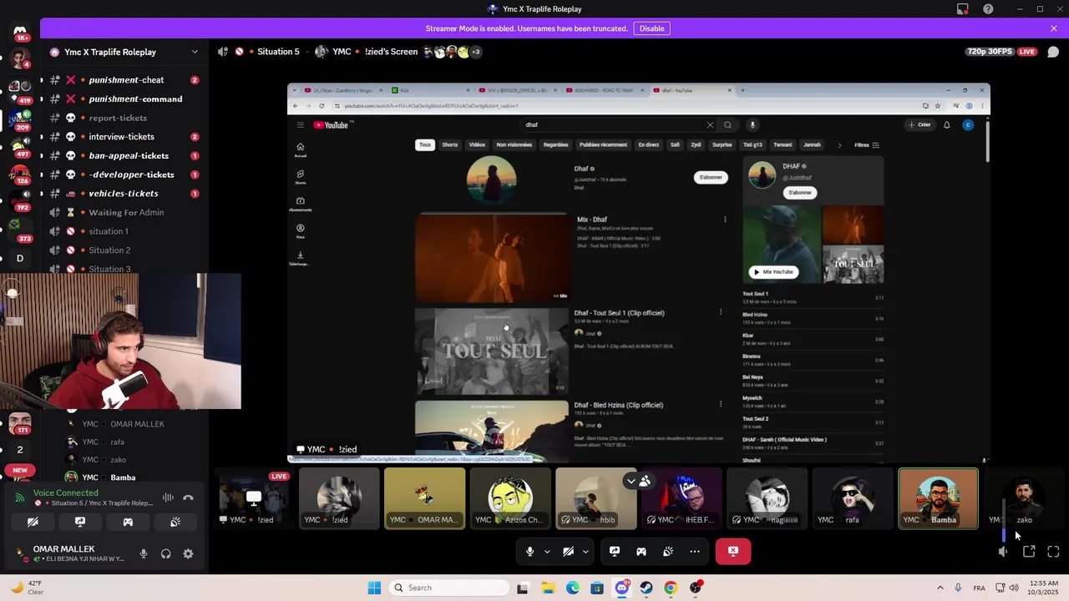Select Azizos Ch... participant tile
This screenshot has width=1069, height=601.
[510, 498]
